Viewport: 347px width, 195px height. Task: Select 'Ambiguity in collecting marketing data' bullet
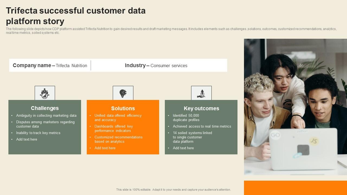(x=46, y=115)
